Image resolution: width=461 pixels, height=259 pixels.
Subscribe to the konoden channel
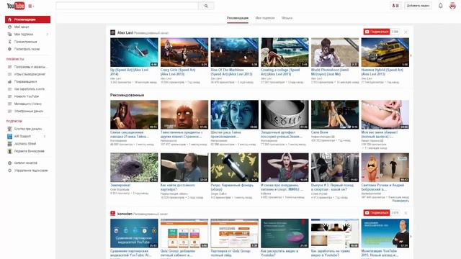pos(376,213)
